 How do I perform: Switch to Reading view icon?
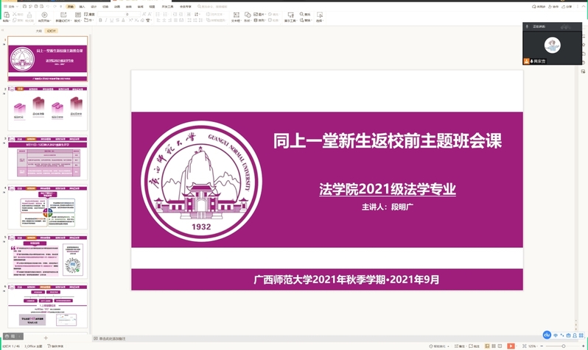[x=500, y=346]
